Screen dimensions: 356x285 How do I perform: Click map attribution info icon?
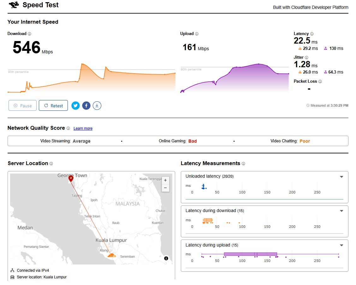pyautogui.click(x=166, y=258)
